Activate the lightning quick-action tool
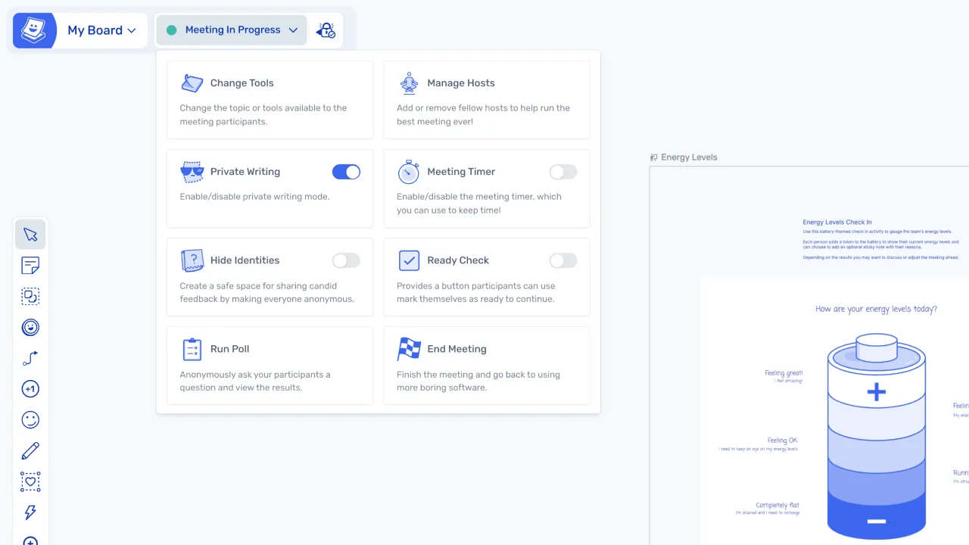The height and width of the screenshot is (545, 969). (30, 512)
